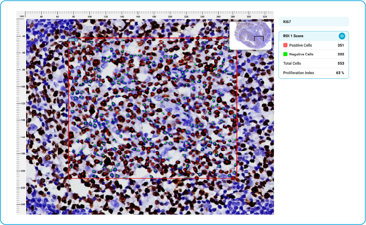Screen dimensions: 366x225
Task: Click the 120 mark on left ruler
Action: (22, 103)
